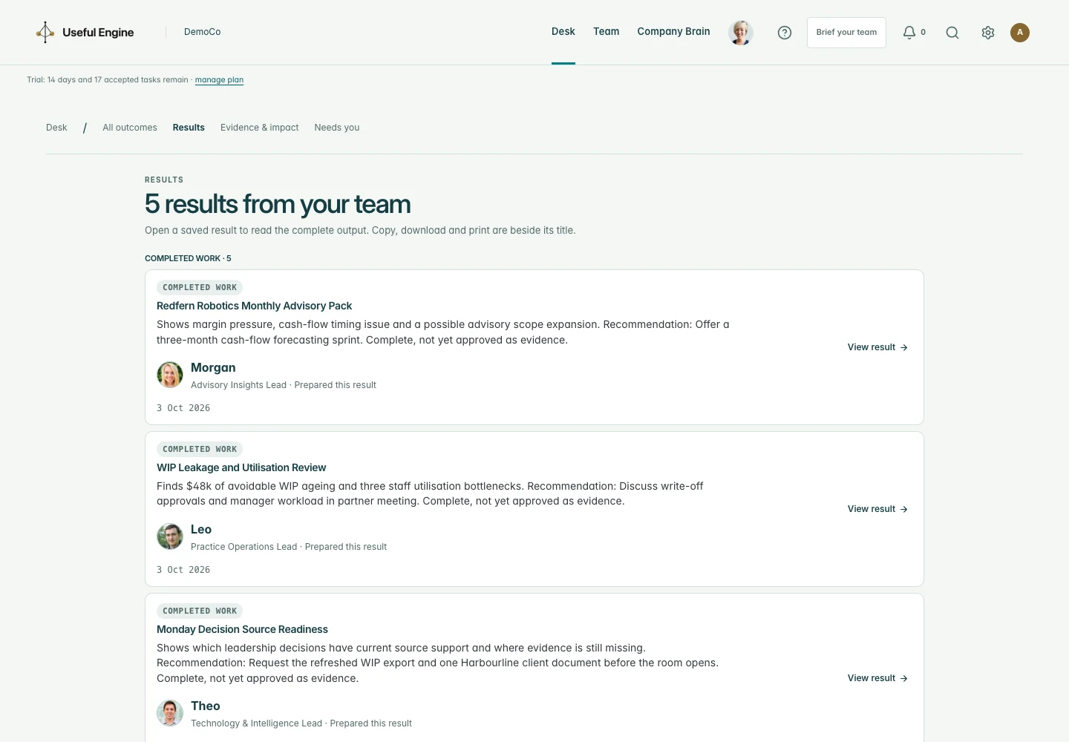Screen dimensions: 1069x742
Task: Open the Team tab
Action: 607,32
